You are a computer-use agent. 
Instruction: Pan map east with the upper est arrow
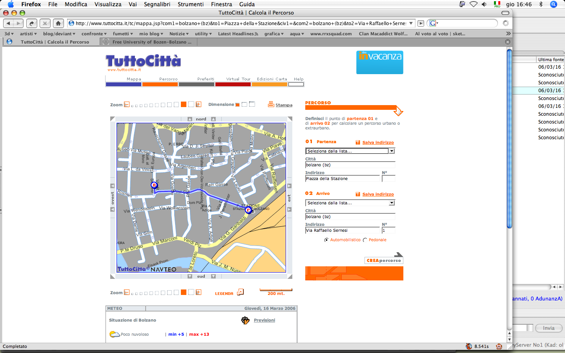click(290, 186)
